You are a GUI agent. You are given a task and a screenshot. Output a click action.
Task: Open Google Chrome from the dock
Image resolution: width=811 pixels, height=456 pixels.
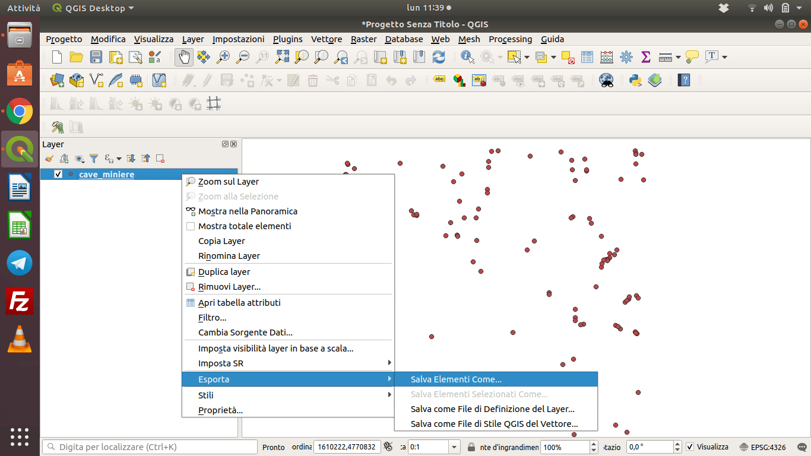pyautogui.click(x=20, y=111)
